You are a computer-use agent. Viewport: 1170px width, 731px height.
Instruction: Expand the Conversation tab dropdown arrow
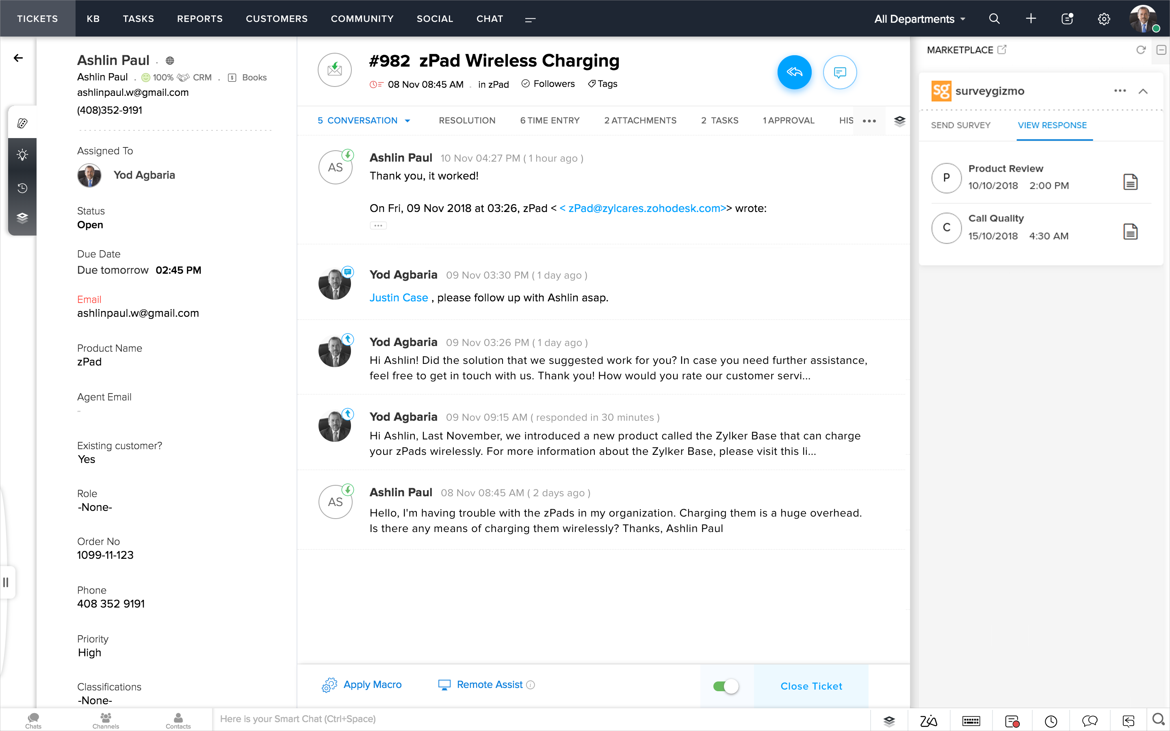coord(407,121)
